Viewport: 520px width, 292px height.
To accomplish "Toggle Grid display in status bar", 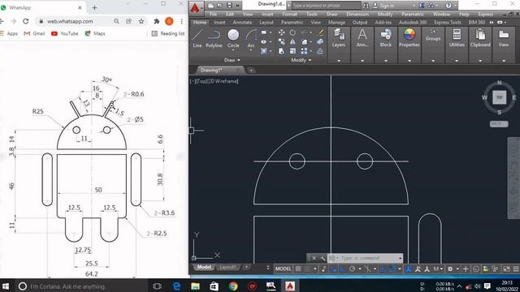I will pyautogui.click(x=298, y=268).
